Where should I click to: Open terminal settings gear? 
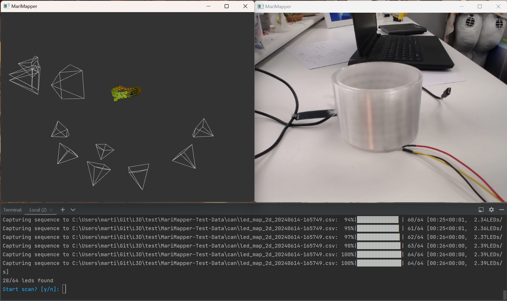point(491,210)
